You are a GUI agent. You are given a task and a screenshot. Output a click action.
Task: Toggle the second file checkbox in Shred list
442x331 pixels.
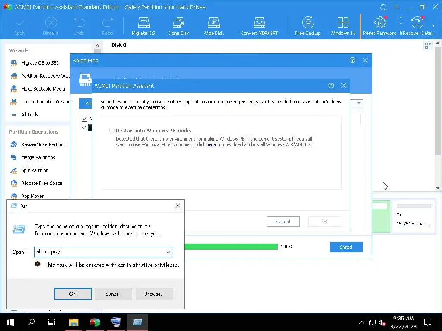point(84,127)
